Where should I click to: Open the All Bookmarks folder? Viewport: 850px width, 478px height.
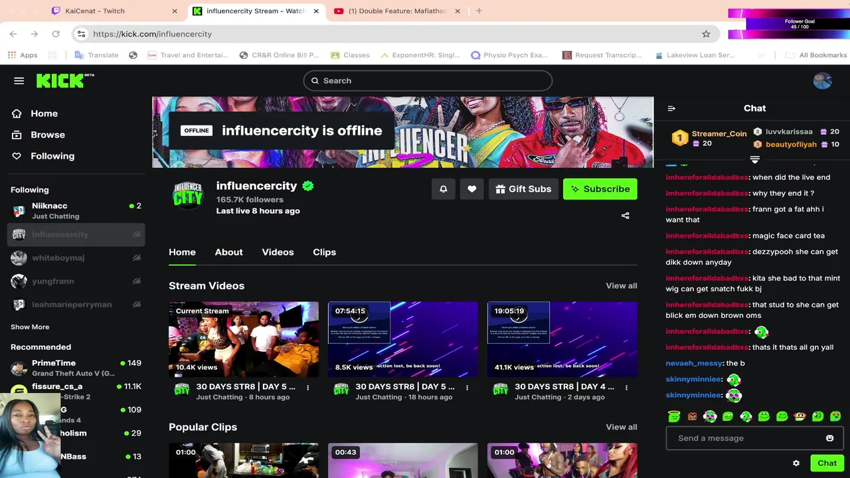(x=816, y=55)
